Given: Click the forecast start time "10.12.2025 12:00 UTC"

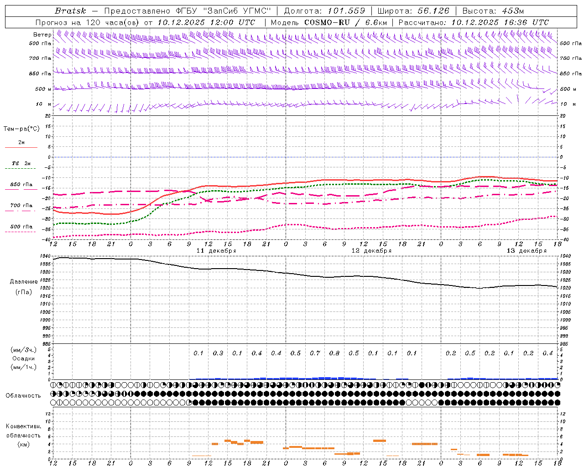Looking at the screenshot, I should [206, 22].
